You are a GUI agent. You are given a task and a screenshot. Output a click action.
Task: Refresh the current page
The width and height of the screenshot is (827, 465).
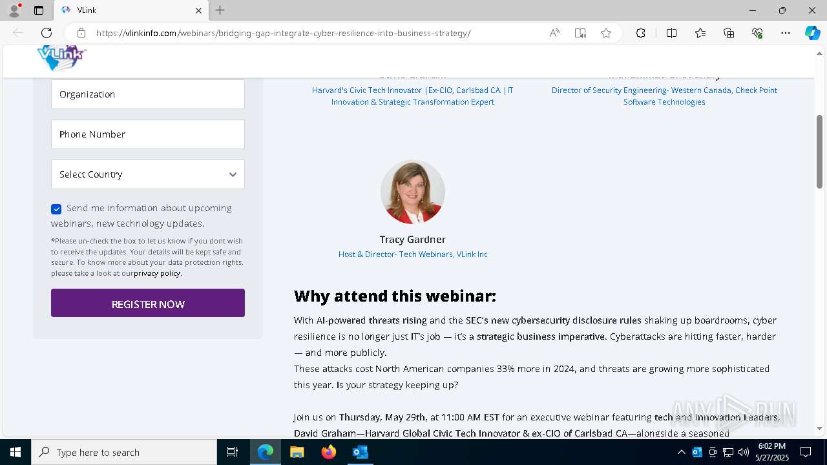coord(47,33)
